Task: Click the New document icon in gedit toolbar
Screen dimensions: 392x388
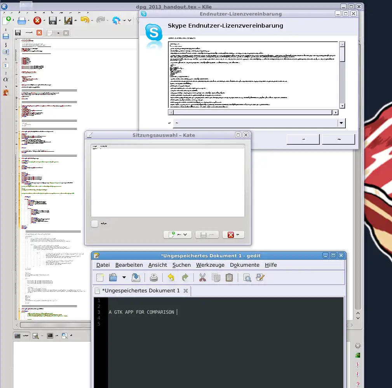Action: coord(100,278)
